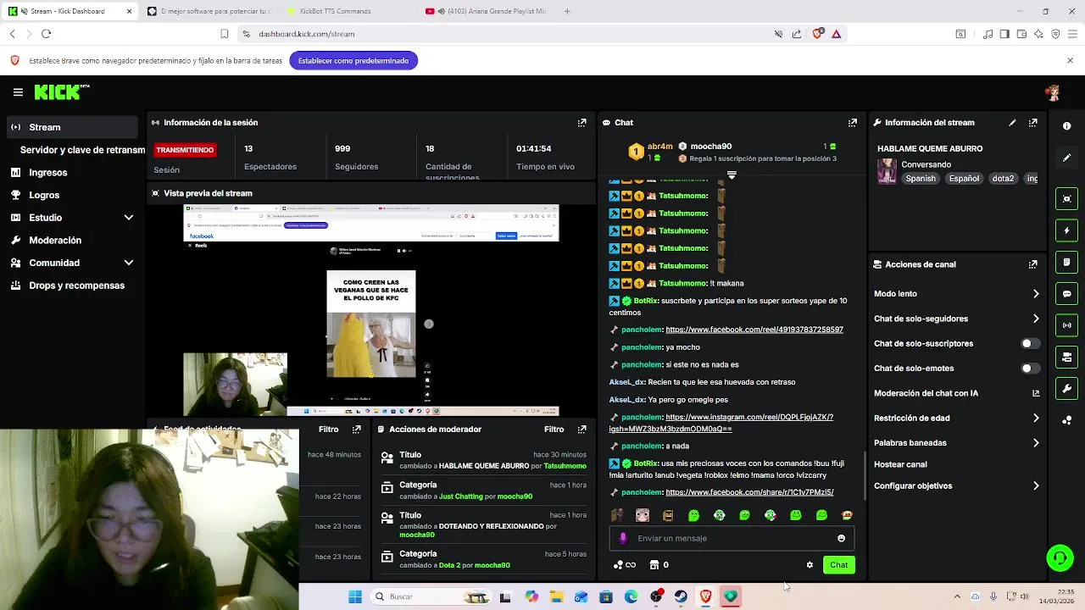Viewport: 1085px width, 610px height.
Task: Click the pencil edit icon in right sidebar
Action: pyautogui.click(x=1066, y=158)
